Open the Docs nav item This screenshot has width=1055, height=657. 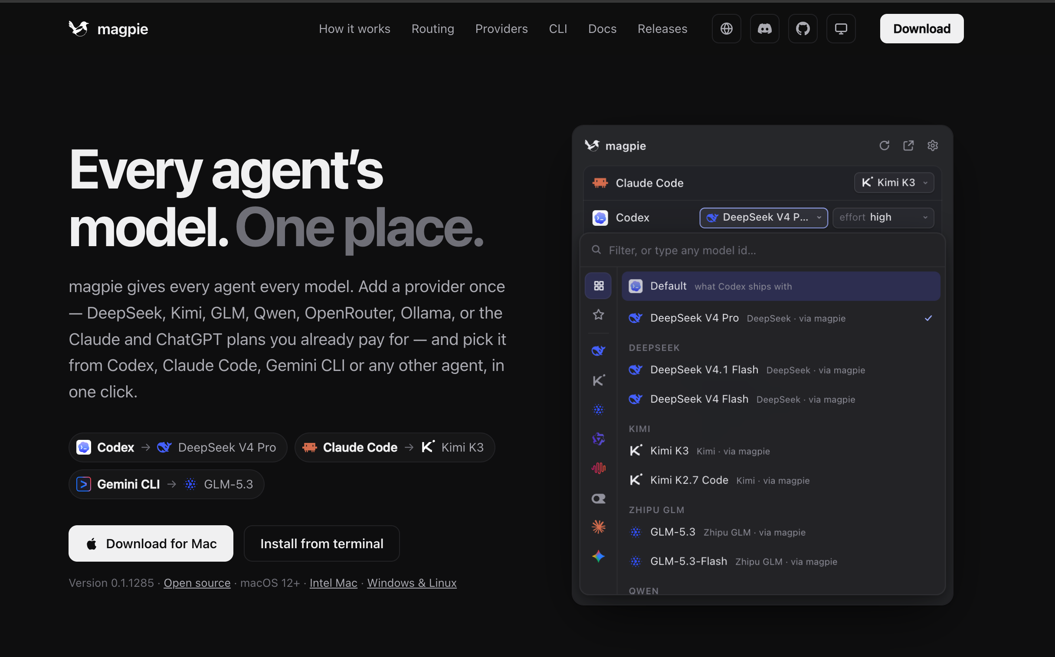(602, 29)
